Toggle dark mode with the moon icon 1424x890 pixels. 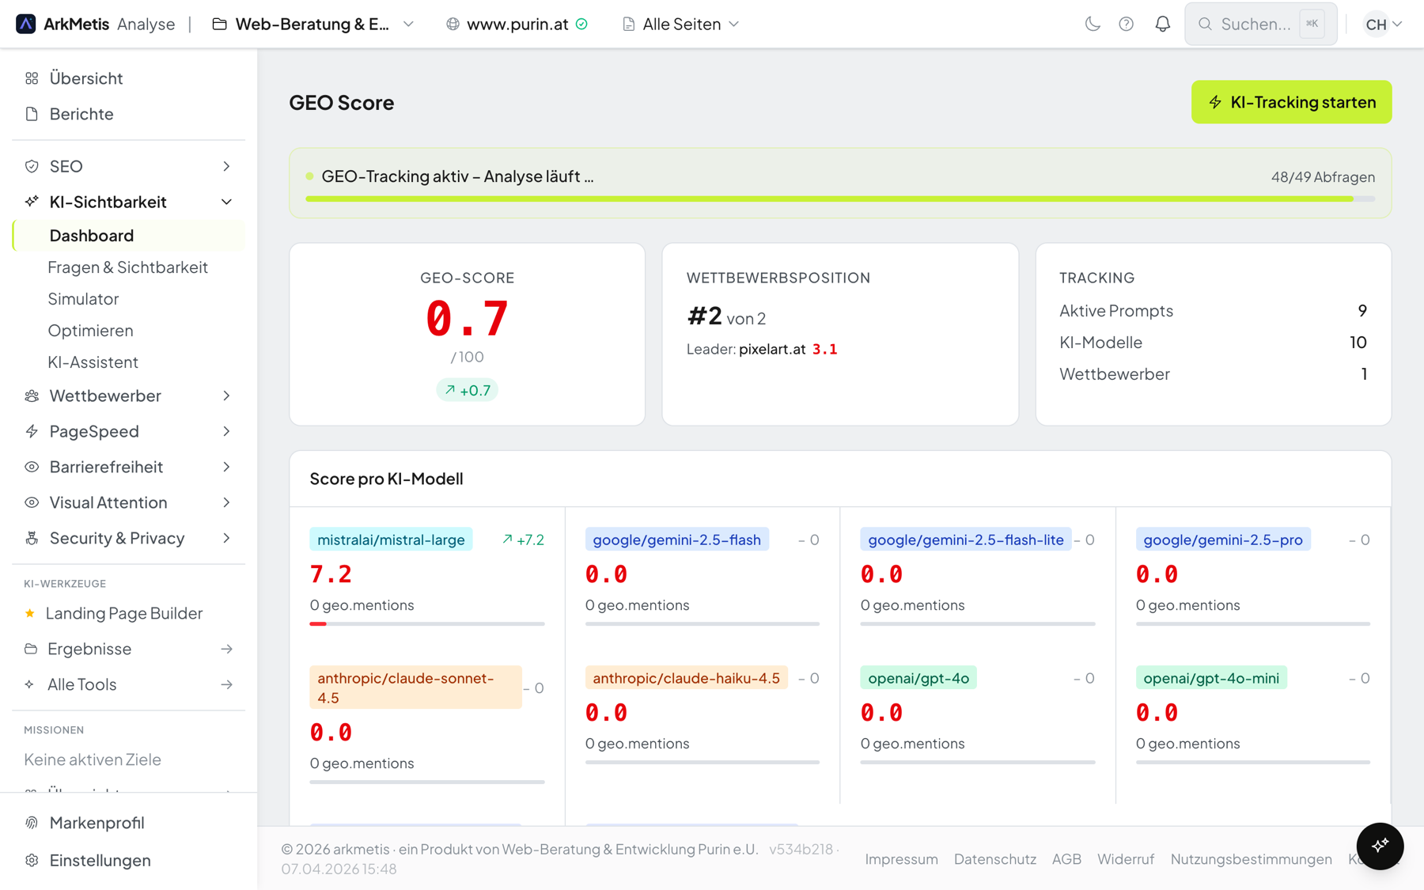(x=1093, y=24)
